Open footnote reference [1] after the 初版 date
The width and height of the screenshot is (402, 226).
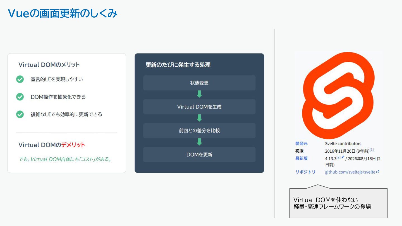pyautogui.click(x=372, y=150)
